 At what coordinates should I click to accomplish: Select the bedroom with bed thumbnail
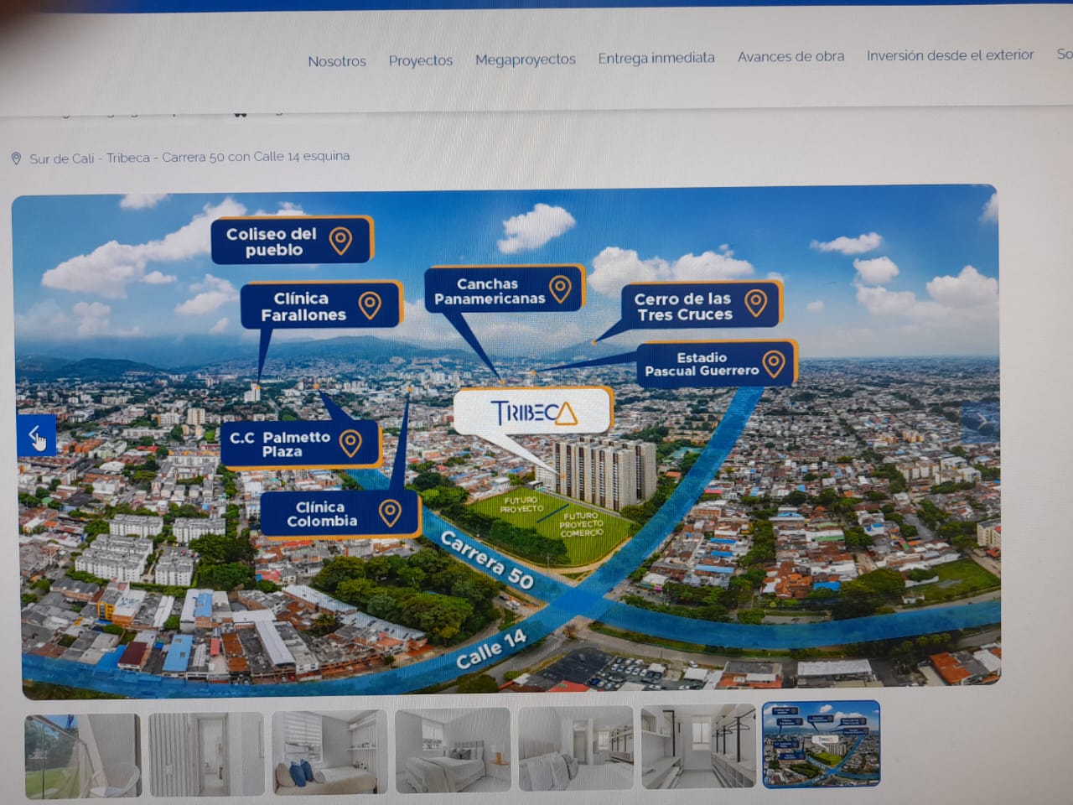point(453,750)
